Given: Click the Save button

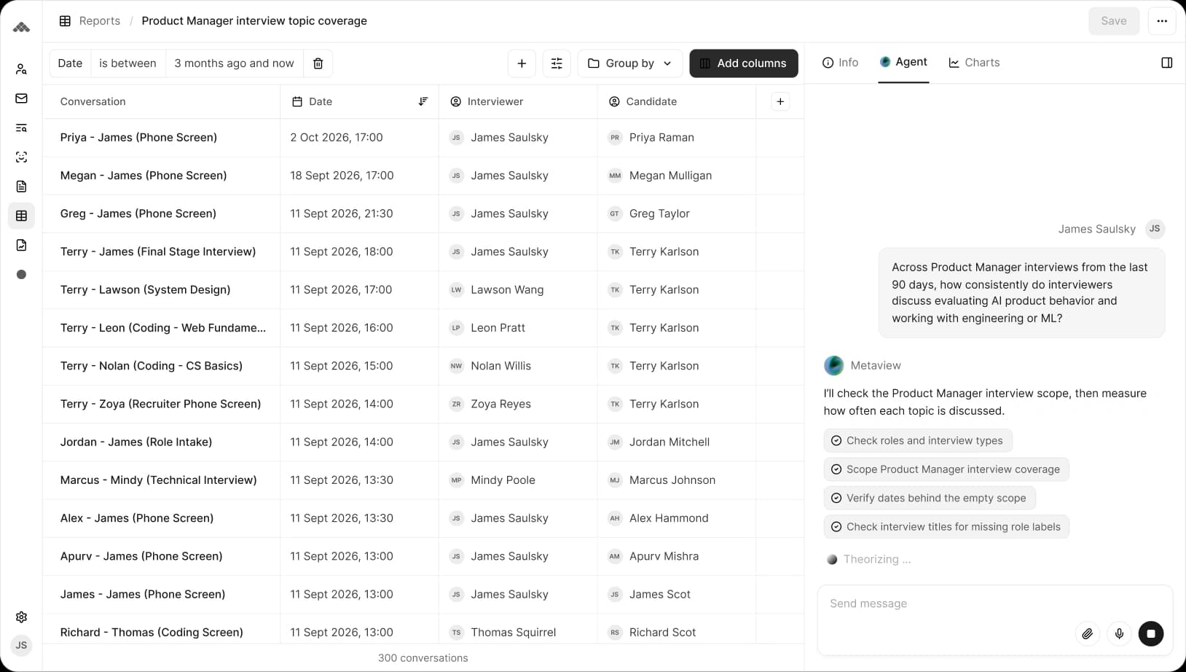Looking at the screenshot, I should pos(1114,21).
